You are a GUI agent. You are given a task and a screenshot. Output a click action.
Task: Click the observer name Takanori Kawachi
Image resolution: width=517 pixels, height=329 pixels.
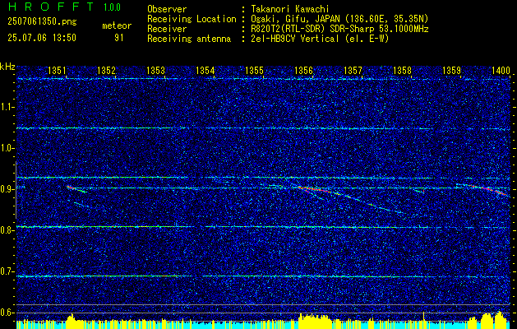pyautogui.click(x=289, y=9)
